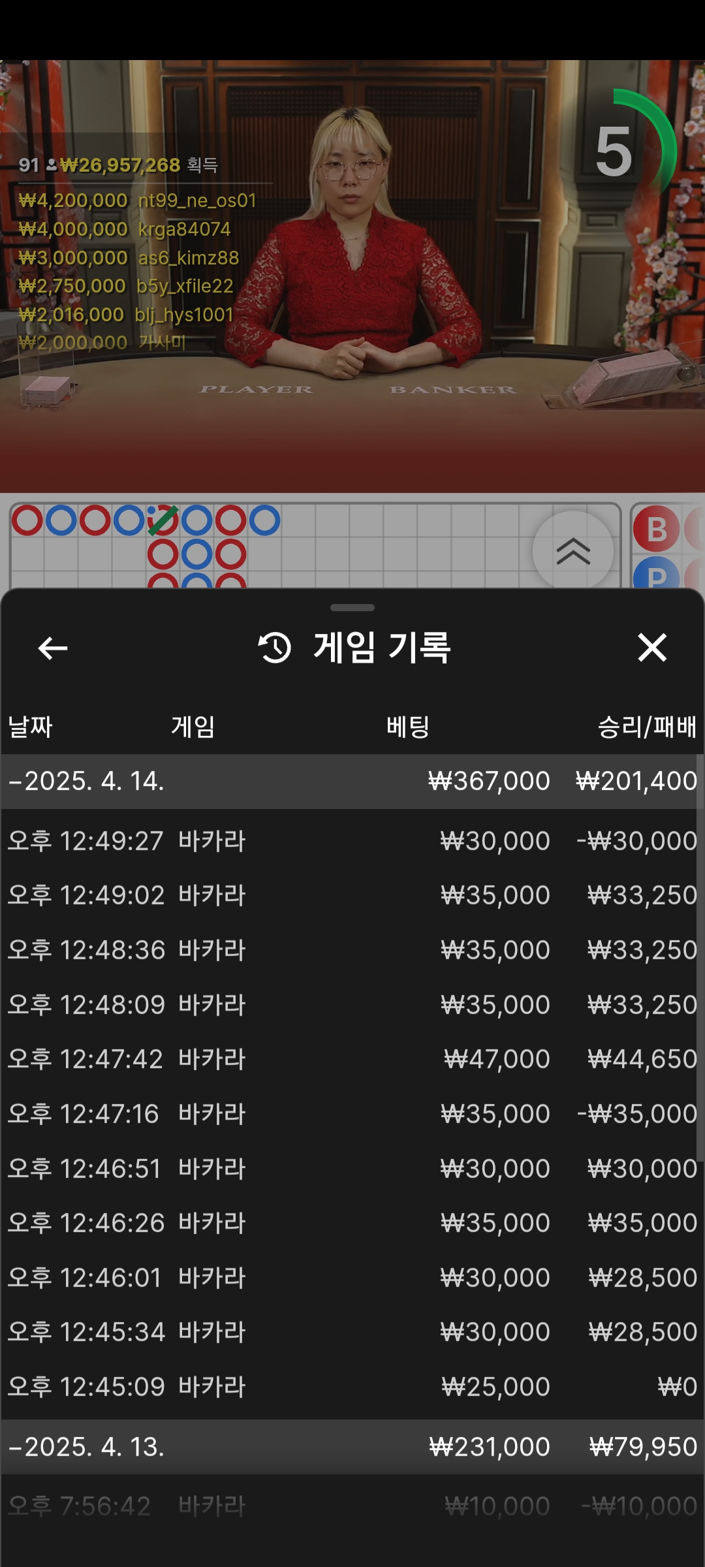Go back using the left arrow
Screen dimensions: 705x1567
pyautogui.click(x=53, y=648)
